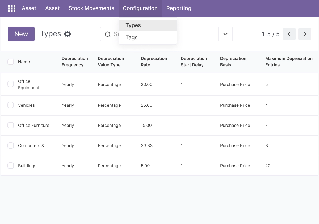Sort by Depreciation Rate column header
The height and width of the screenshot is (224, 319).
point(154,62)
